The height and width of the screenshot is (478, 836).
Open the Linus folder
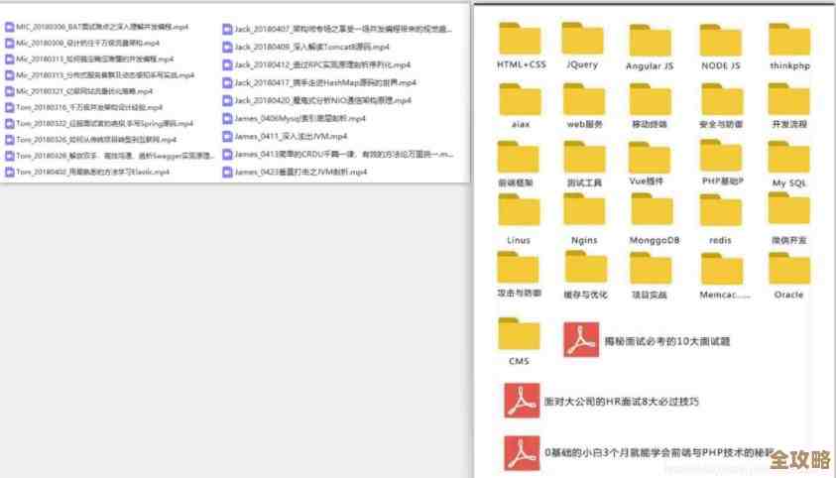(x=519, y=210)
